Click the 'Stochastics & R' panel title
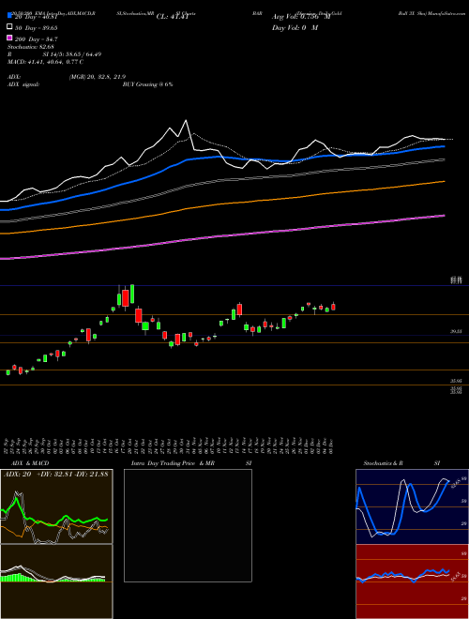469x619 pixels. 383,463
